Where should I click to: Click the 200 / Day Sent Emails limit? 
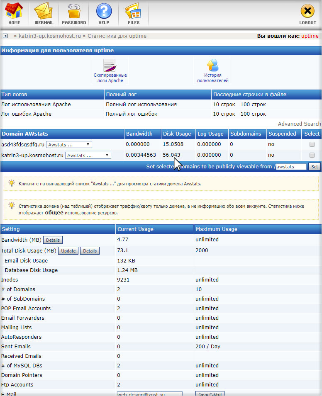point(208,347)
